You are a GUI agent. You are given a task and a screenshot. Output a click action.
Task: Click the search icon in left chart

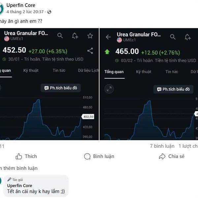click(x=60, y=36)
